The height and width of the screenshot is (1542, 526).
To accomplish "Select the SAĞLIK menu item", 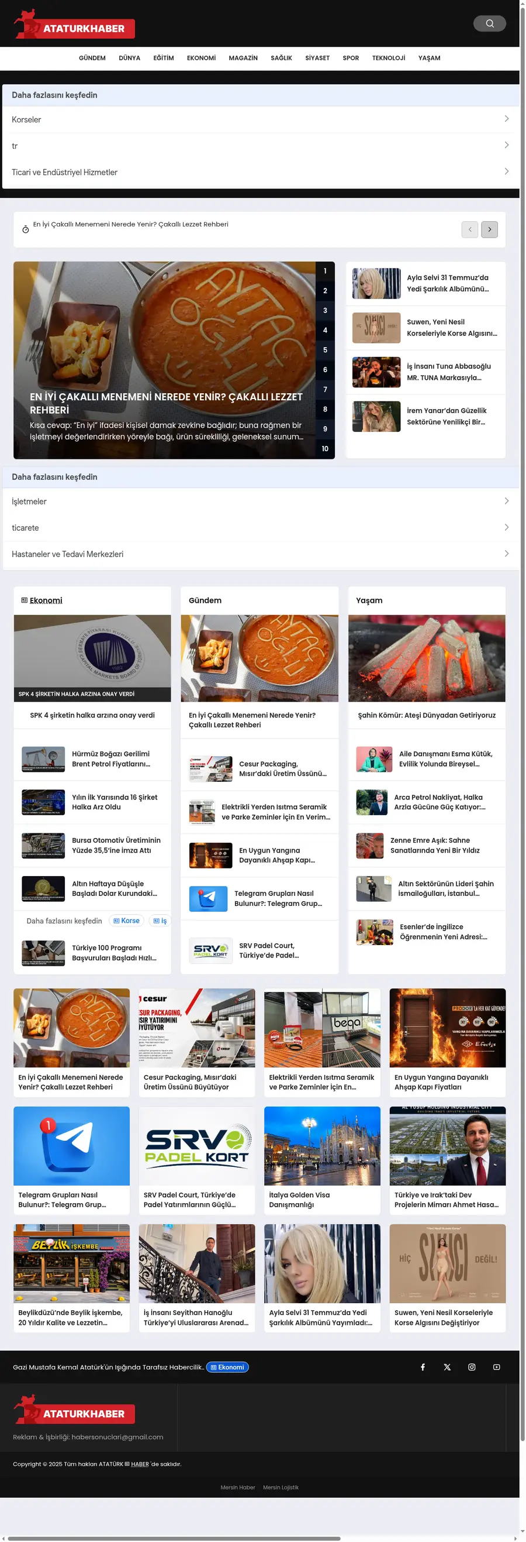I will pos(281,58).
